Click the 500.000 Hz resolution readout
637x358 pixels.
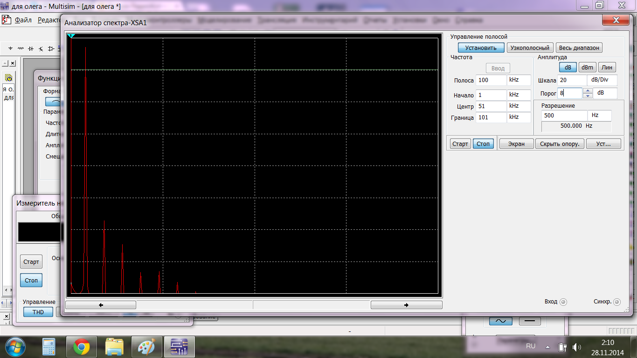576,126
